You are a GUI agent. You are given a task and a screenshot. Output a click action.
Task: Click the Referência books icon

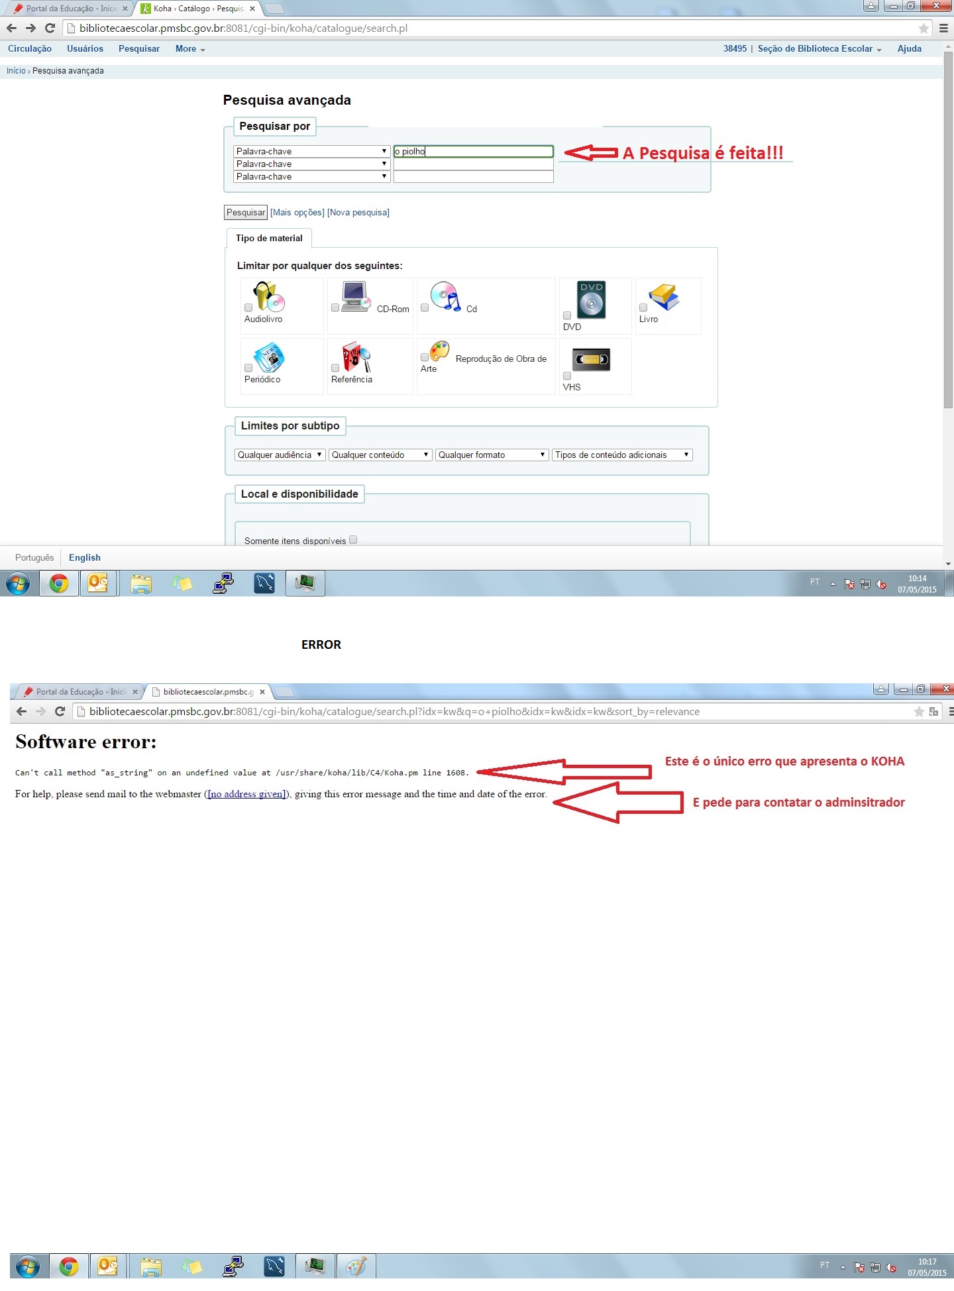tap(356, 357)
